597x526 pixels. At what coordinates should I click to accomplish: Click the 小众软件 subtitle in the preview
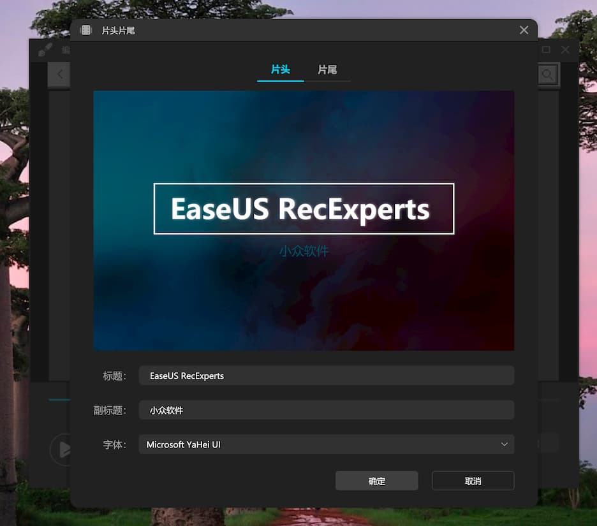[x=304, y=251]
